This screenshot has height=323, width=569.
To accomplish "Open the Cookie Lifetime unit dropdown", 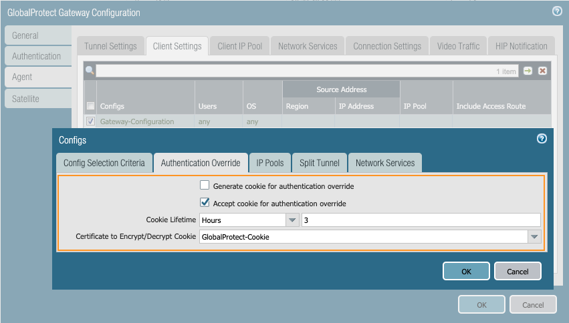I will (292, 220).
